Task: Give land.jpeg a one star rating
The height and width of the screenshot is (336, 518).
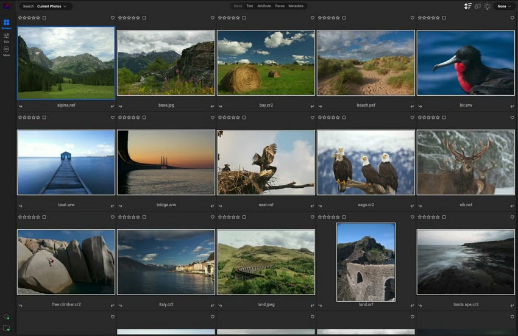Action: click(221, 217)
